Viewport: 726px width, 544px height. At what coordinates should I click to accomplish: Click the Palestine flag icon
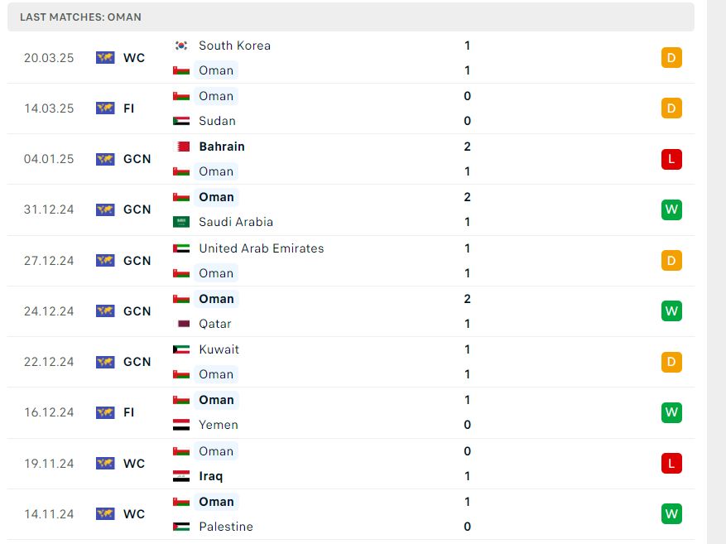click(x=181, y=527)
